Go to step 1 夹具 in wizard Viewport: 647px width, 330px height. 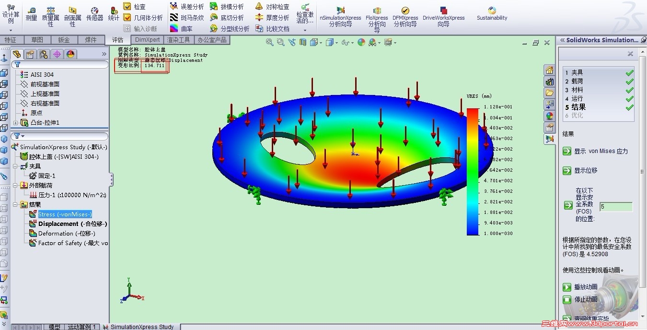point(599,72)
